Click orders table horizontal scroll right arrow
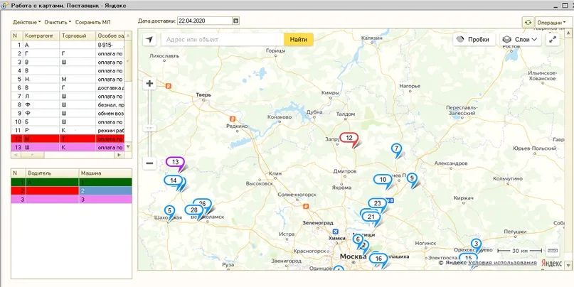The width and height of the screenshot is (574, 287). pyautogui.click(x=119, y=155)
